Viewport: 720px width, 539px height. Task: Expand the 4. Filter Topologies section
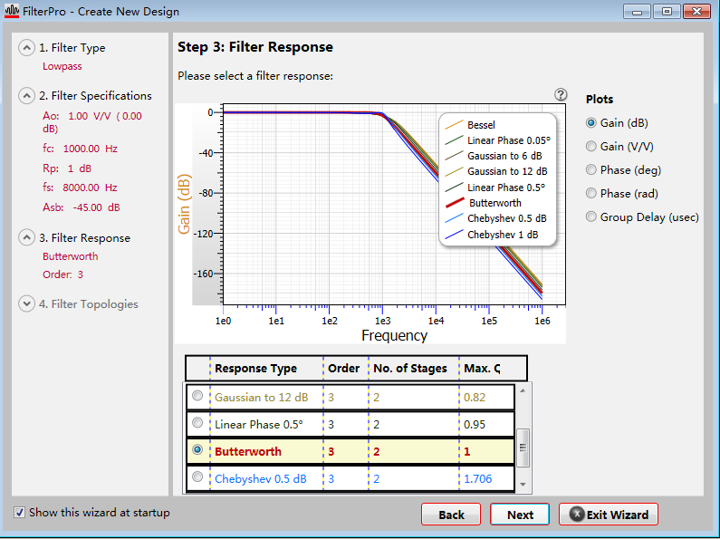pyautogui.click(x=26, y=304)
